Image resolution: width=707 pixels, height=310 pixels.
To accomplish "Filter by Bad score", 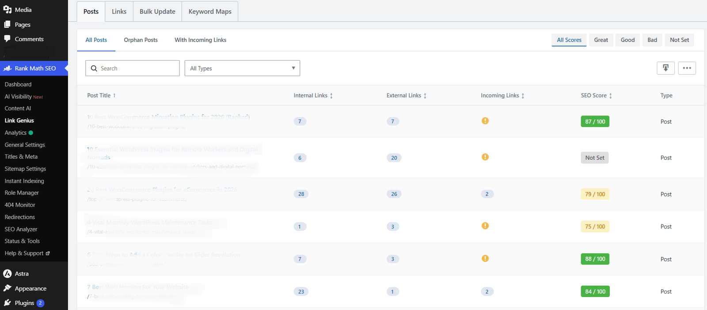I will [652, 40].
